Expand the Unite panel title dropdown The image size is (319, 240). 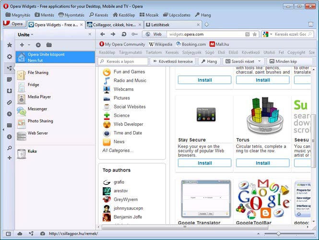pyautogui.click(x=32, y=35)
